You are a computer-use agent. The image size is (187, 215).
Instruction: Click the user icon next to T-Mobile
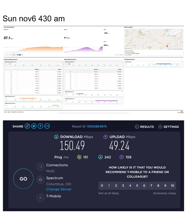[40, 198]
